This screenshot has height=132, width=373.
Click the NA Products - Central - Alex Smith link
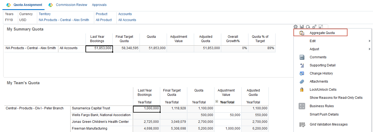pos(64,20)
